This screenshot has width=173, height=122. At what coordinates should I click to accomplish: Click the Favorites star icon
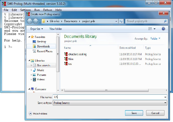32,37
